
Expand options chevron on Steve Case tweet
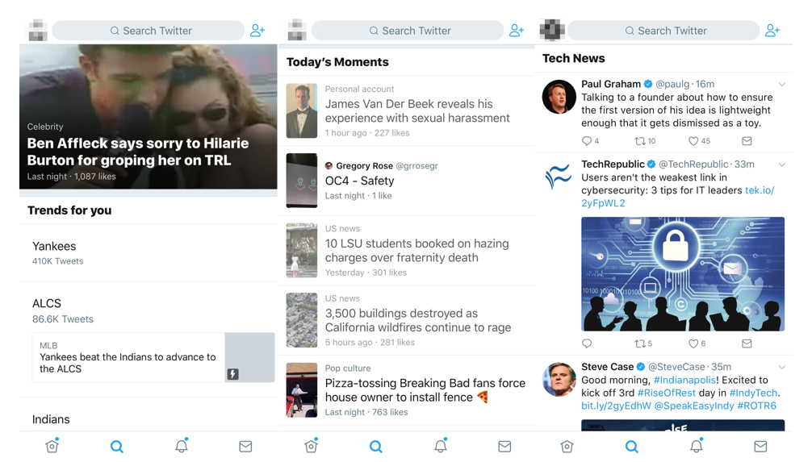pos(782,368)
